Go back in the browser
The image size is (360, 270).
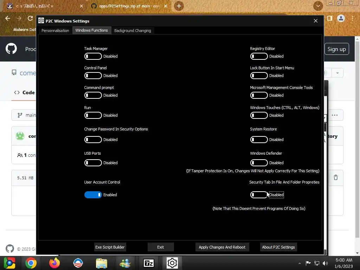[x=8, y=18]
